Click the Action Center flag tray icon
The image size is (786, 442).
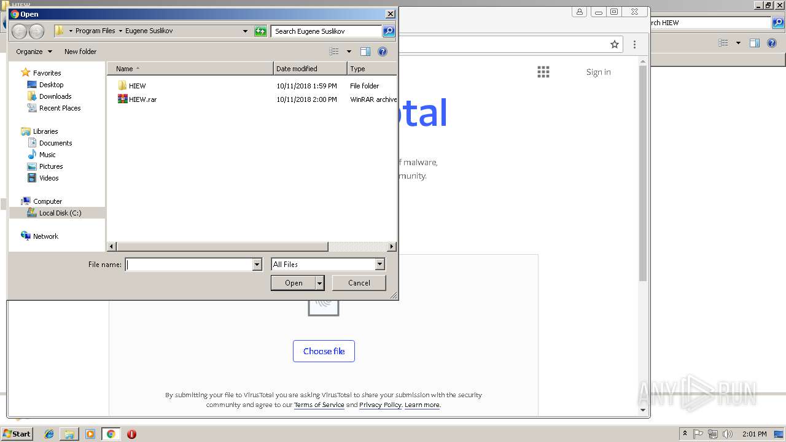click(x=698, y=434)
